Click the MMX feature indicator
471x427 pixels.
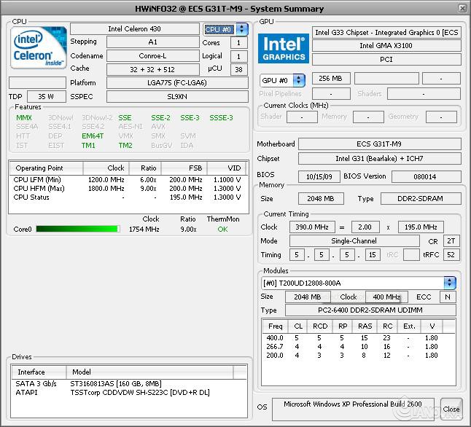pyautogui.click(x=24, y=118)
